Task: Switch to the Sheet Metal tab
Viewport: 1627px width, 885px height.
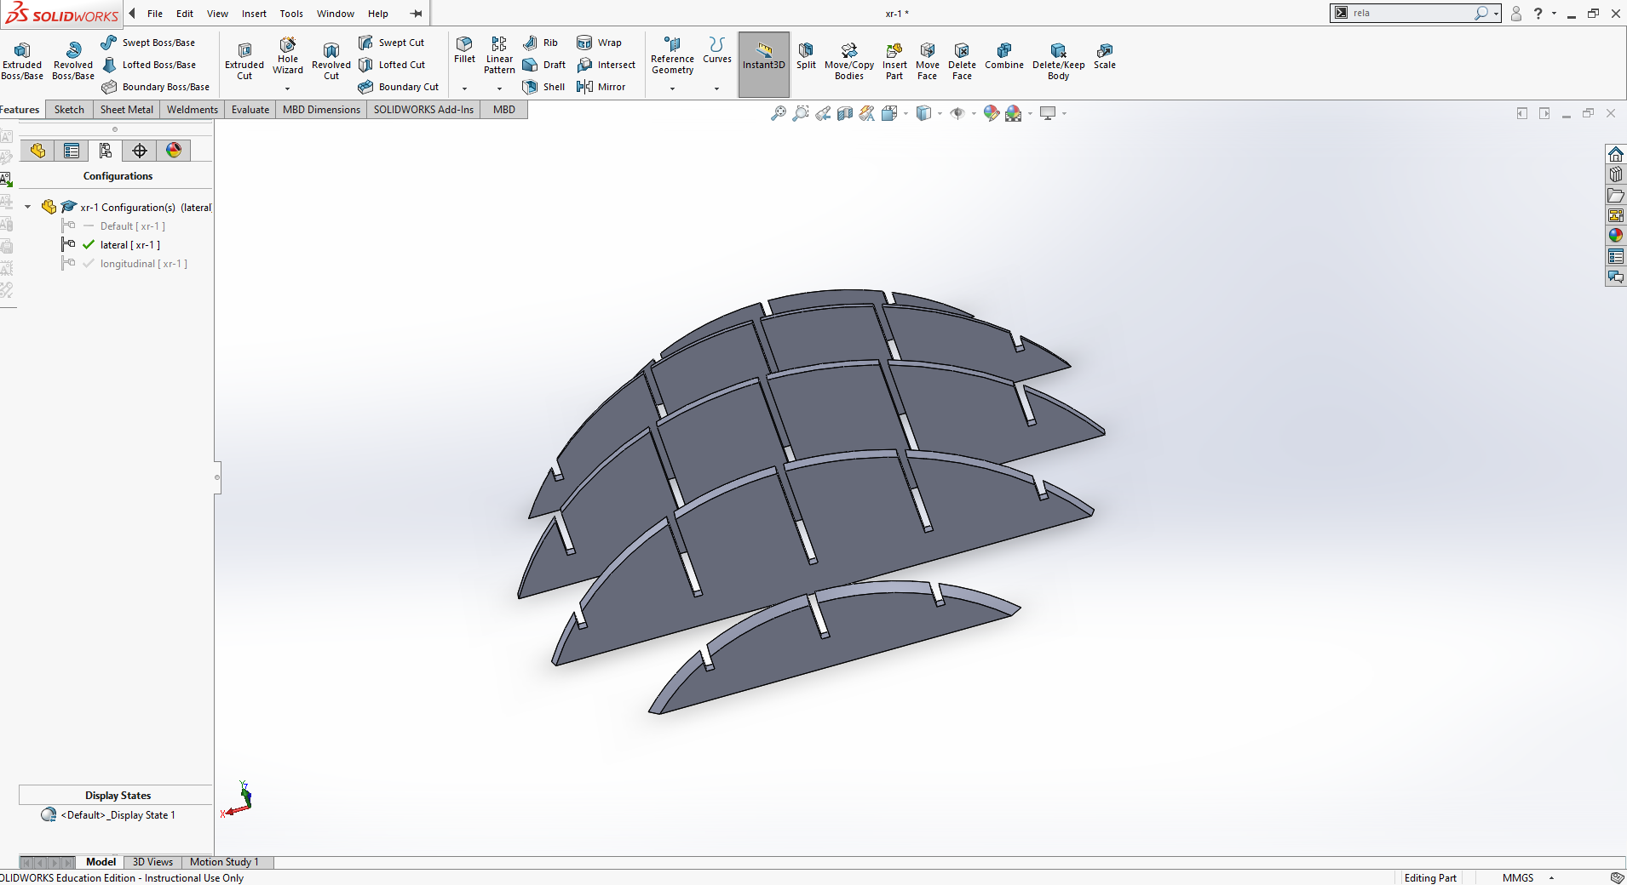Action: pyautogui.click(x=127, y=110)
